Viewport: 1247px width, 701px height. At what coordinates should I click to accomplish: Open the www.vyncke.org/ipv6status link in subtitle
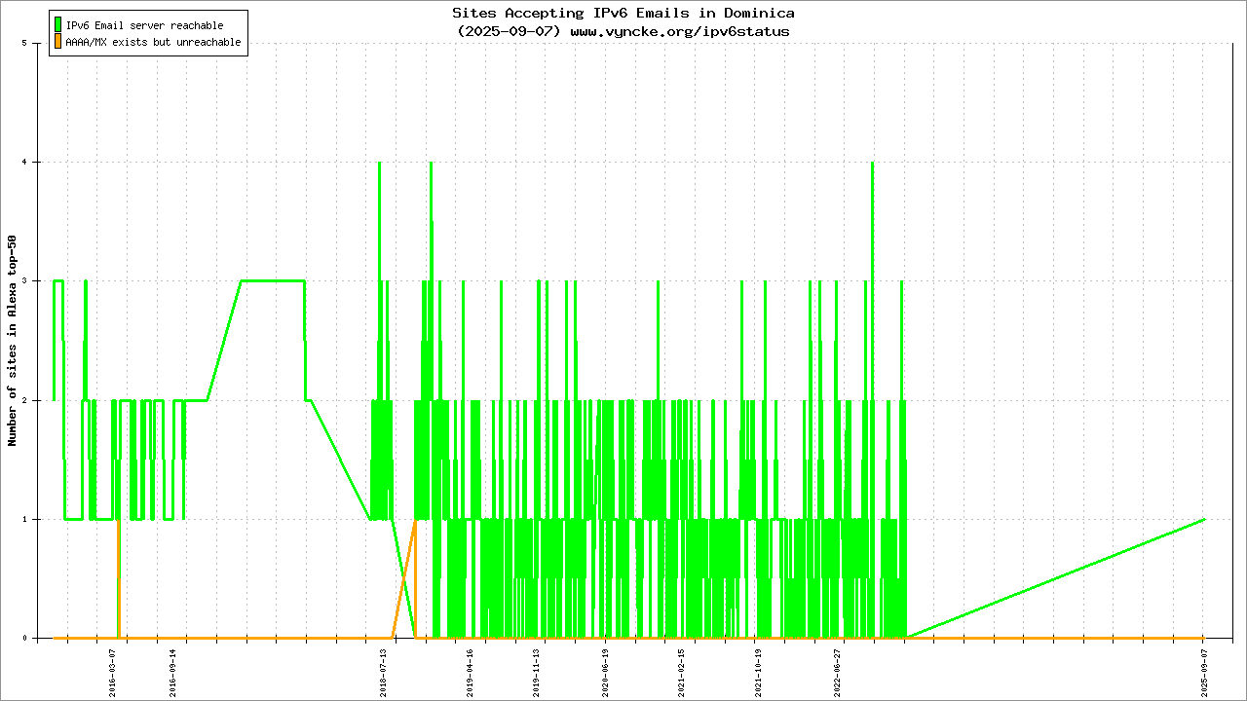point(679,31)
